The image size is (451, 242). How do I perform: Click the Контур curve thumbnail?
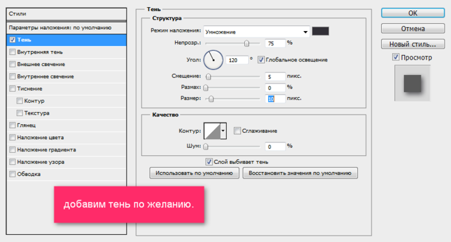pyautogui.click(x=212, y=131)
